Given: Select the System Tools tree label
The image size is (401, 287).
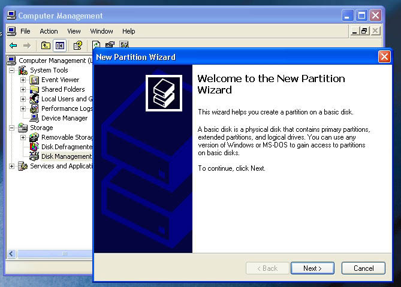Looking at the screenshot, I should coord(49,70).
